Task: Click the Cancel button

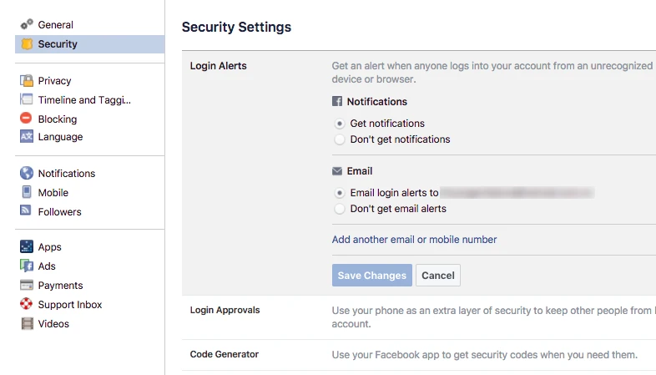Action: click(x=438, y=276)
